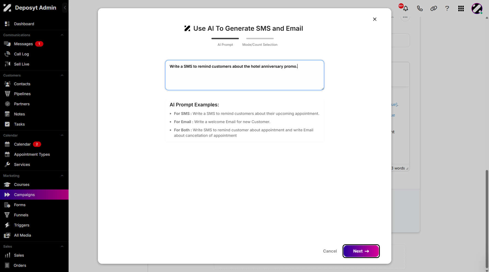
Task: Open the apps grid icon
Action: [x=461, y=8]
